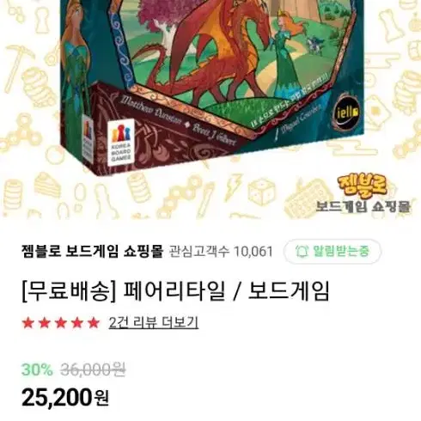Tap the 관심고객수 10,061 follower count
Image resolution: width=421 pixels, height=421 pixels.
click(x=221, y=252)
